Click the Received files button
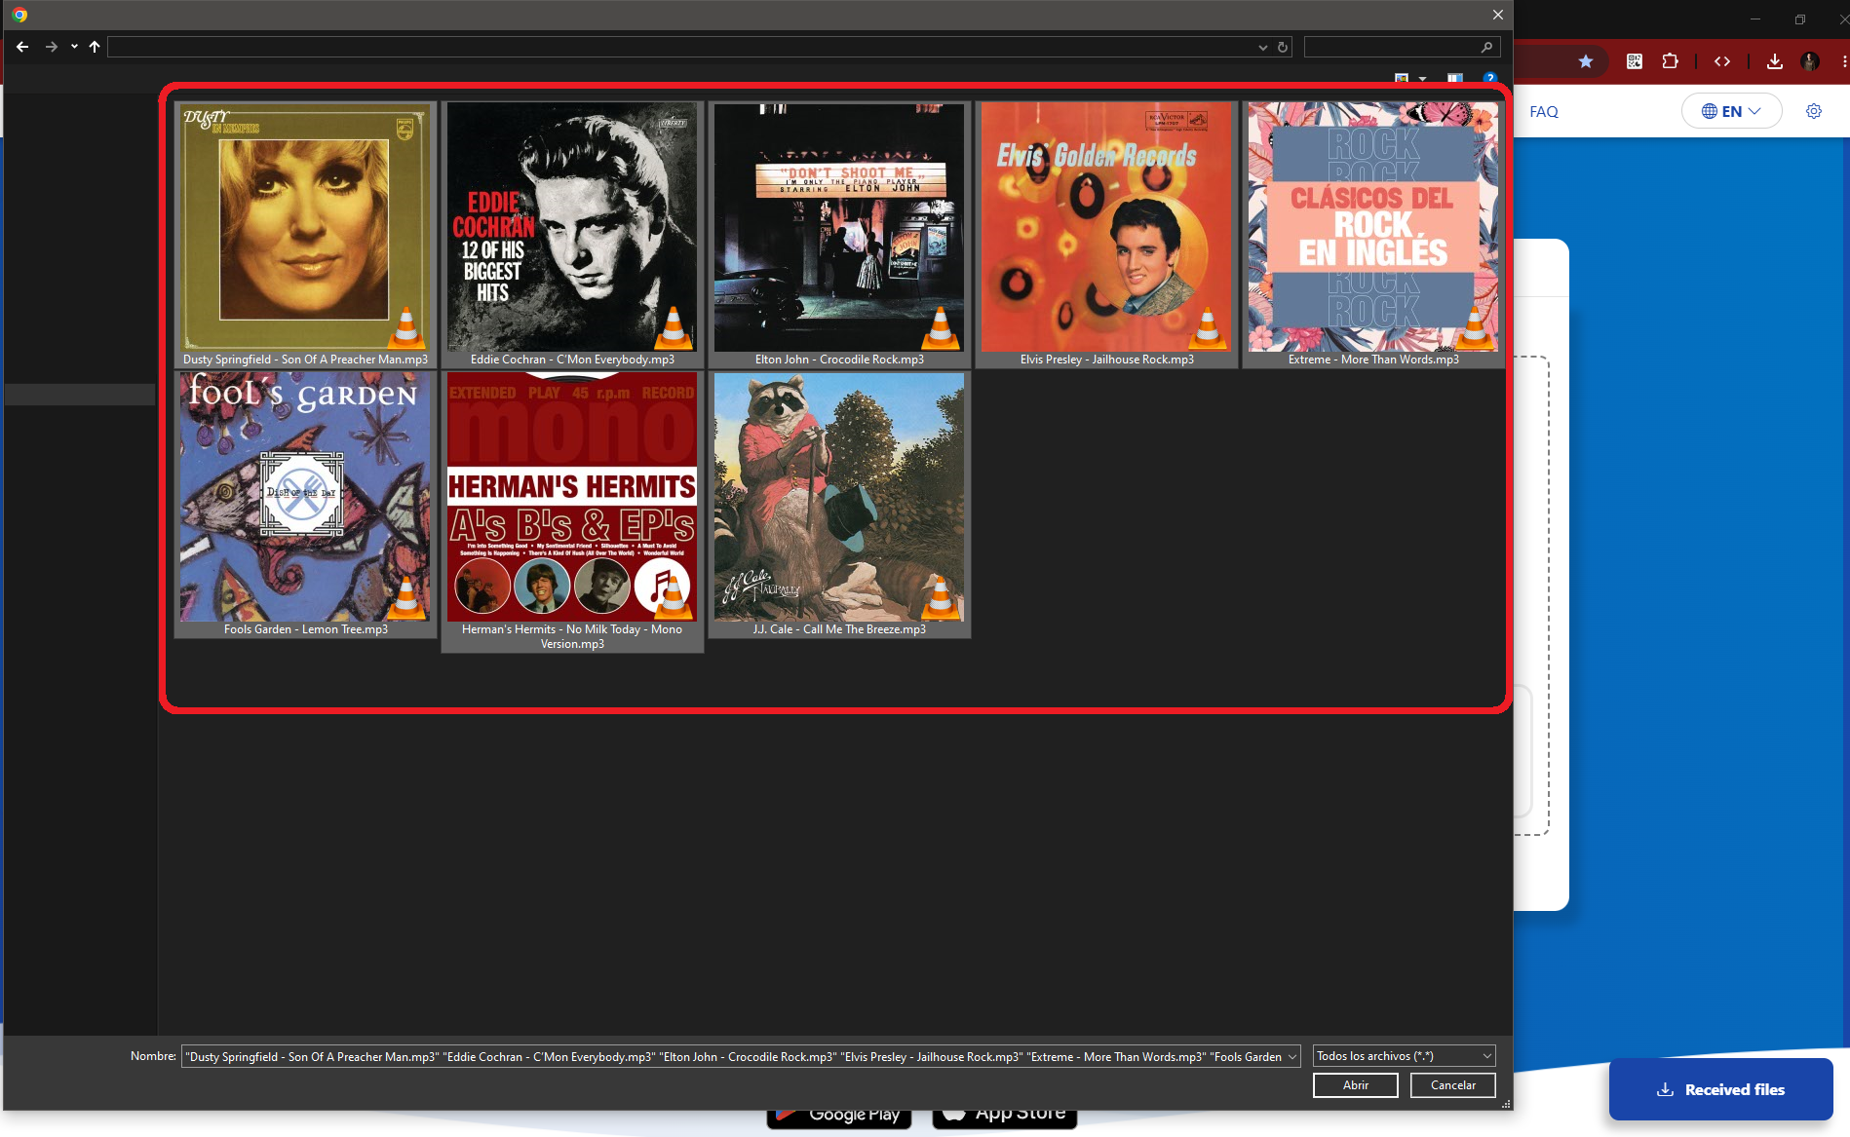This screenshot has height=1137, width=1850. click(x=1720, y=1089)
